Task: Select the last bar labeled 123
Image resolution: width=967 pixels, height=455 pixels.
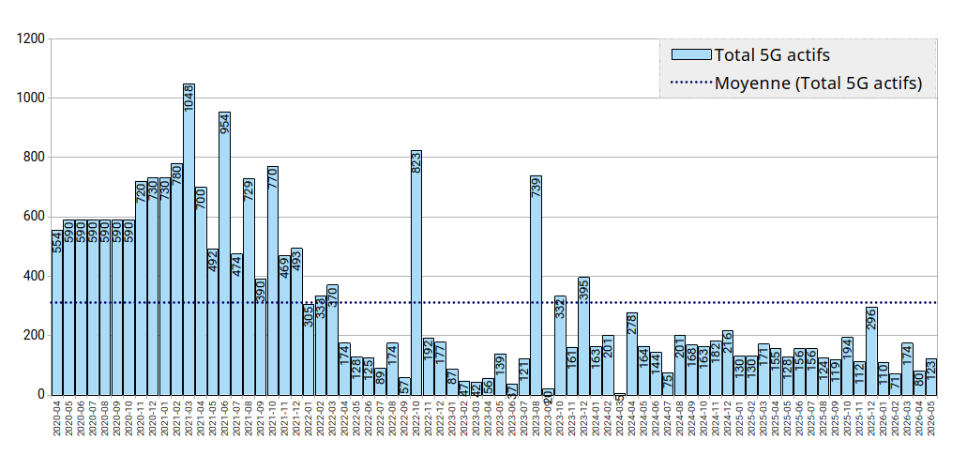Action: [x=931, y=377]
